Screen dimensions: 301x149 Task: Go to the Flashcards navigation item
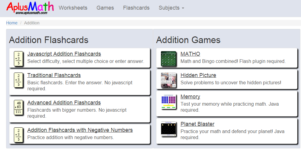tap(136, 8)
